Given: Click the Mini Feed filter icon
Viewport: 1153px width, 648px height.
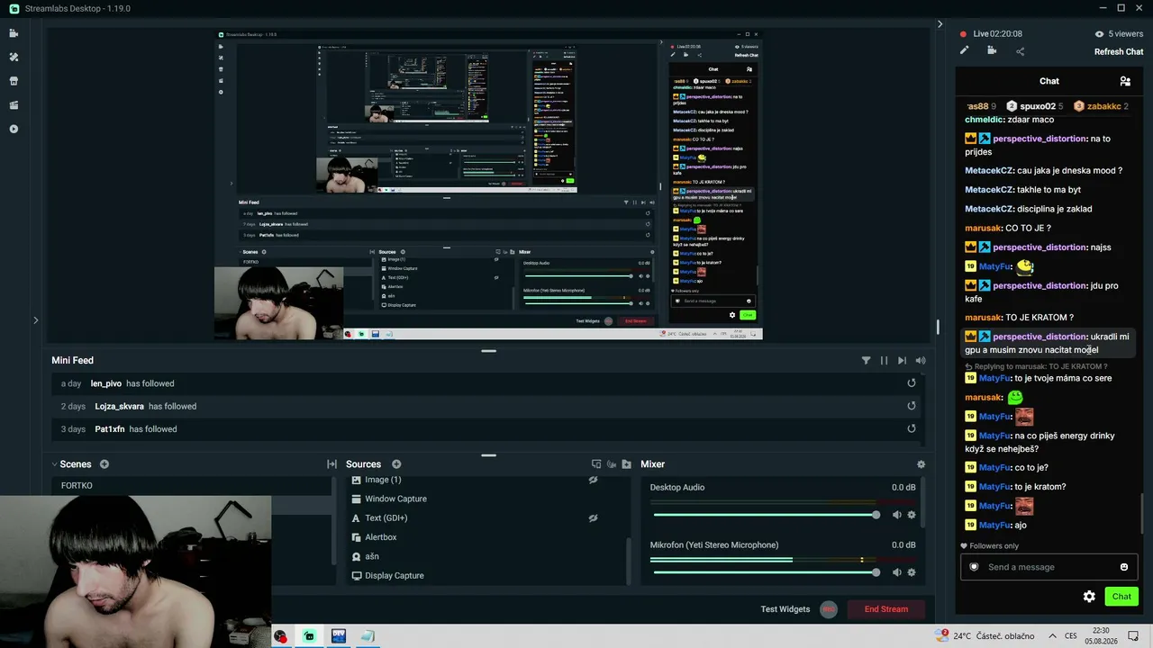Looking at the screenshot, I should (x=866, y=360).
